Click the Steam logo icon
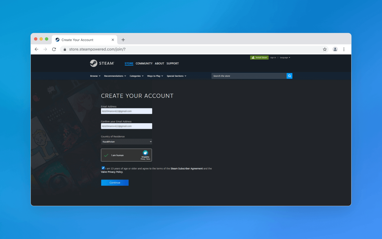 pos(93,63)
